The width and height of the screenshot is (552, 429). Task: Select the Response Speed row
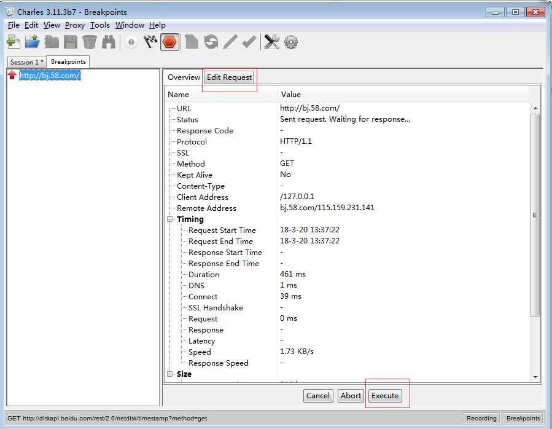348,363
